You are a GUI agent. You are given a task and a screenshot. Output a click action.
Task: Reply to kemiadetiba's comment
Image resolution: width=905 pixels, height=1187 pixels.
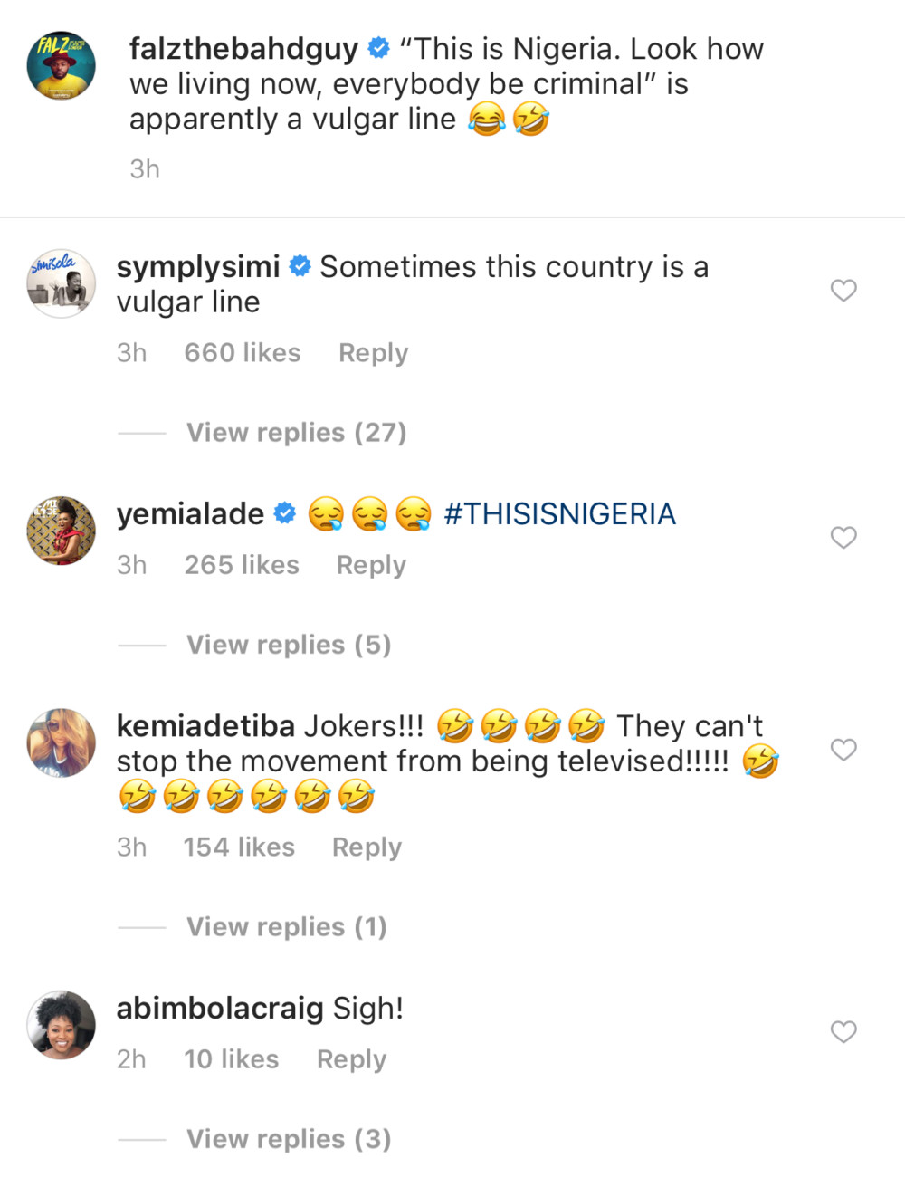[367, 847]
